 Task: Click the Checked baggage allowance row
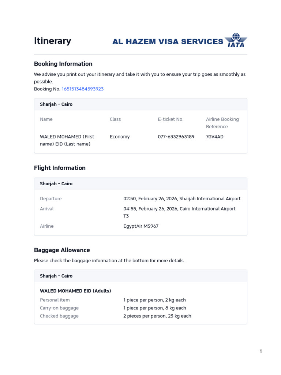point(116,316)
